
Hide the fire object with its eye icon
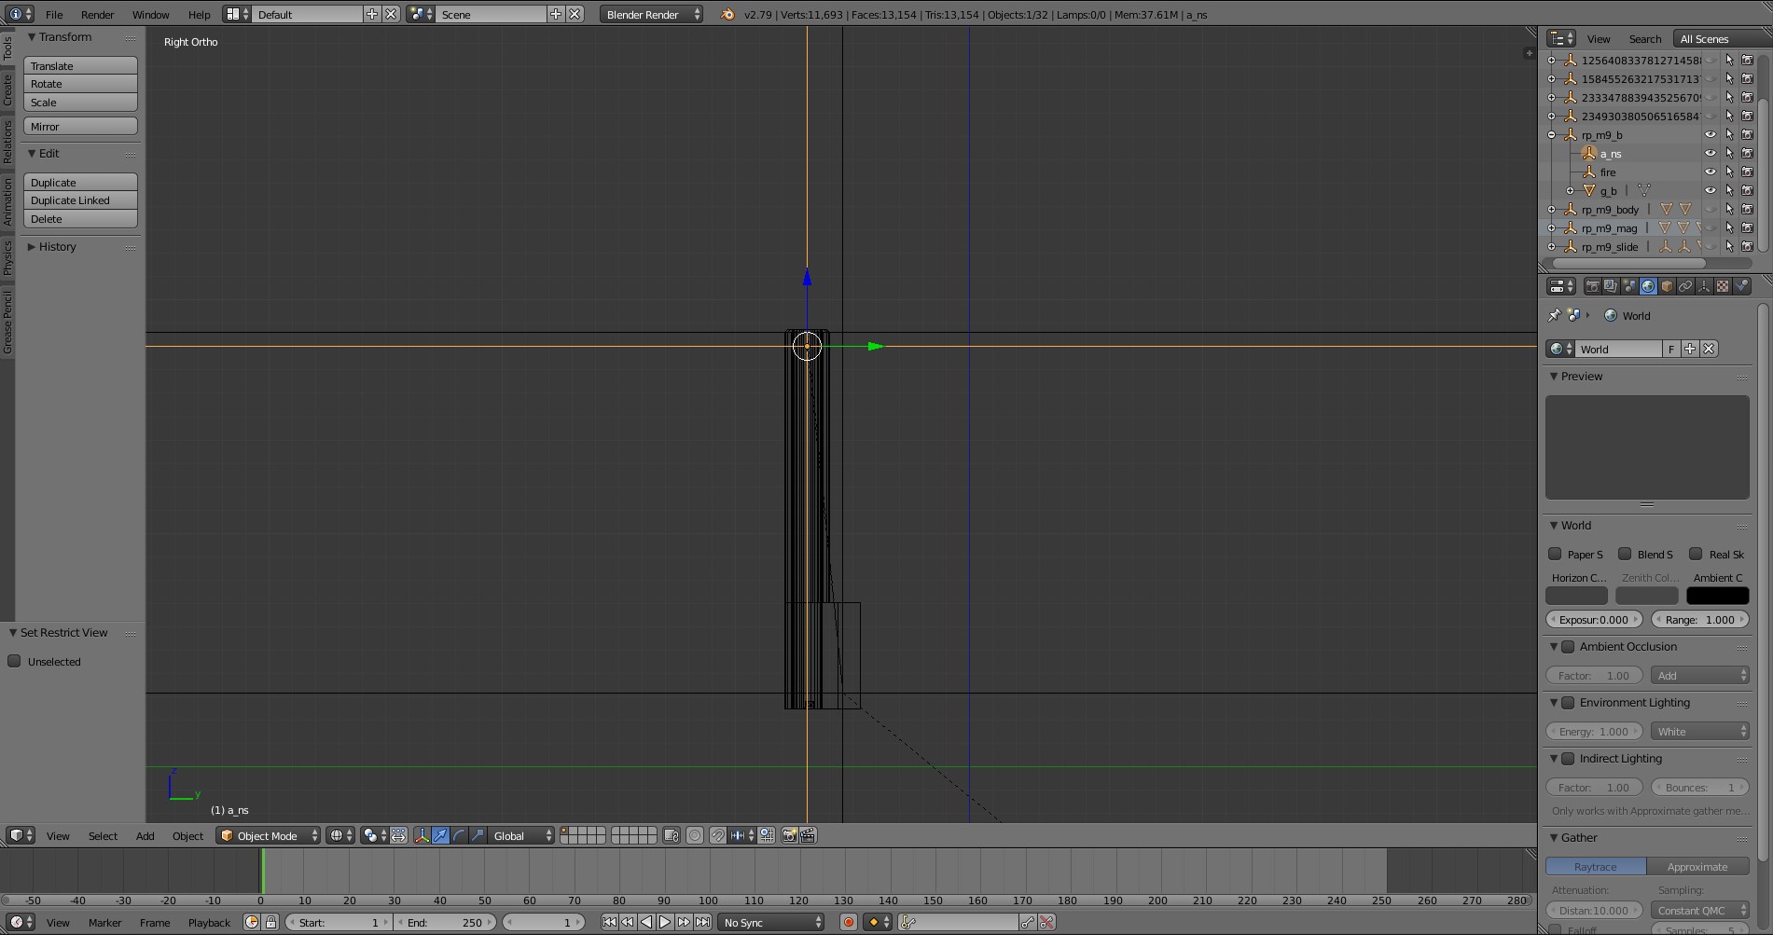tap(1710, 172)
